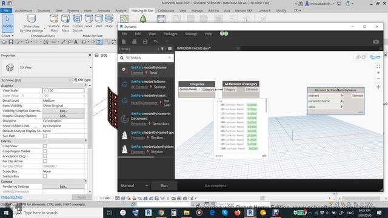Open Settings menu in Dynamo
388x218 pixels.
click(x=191, y=34)
